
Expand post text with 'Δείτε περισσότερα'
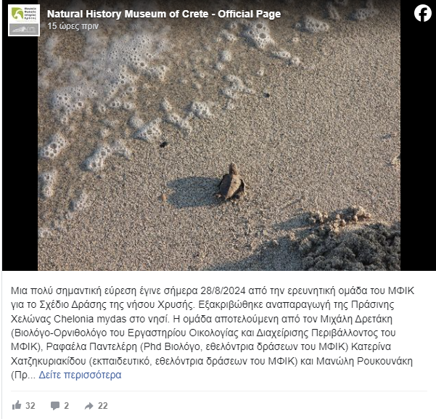click(x=80, y=375)
